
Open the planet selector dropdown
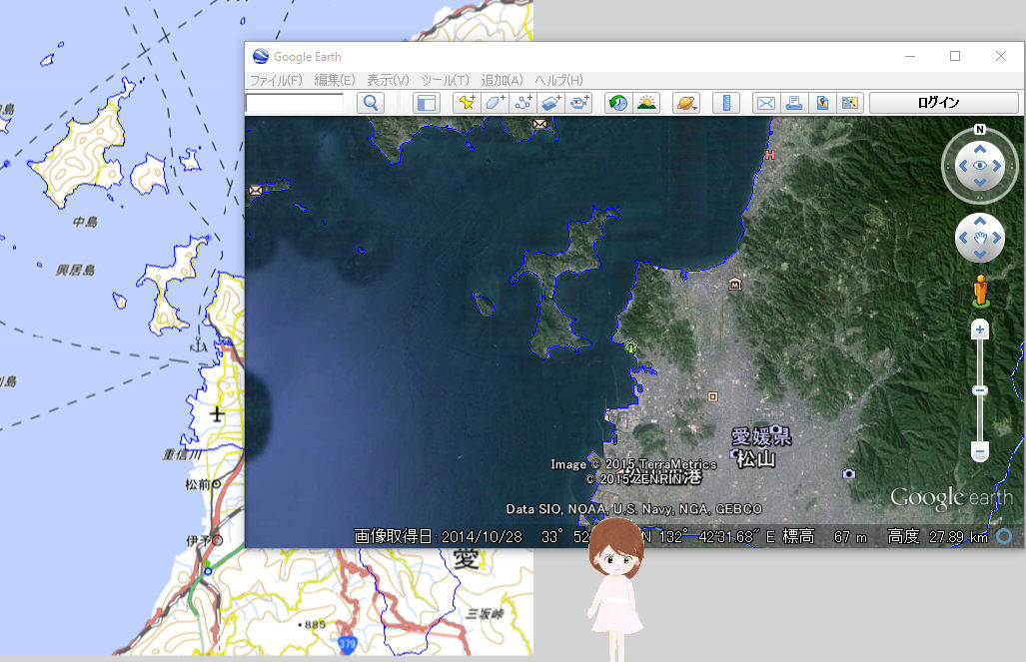(686, 103)
